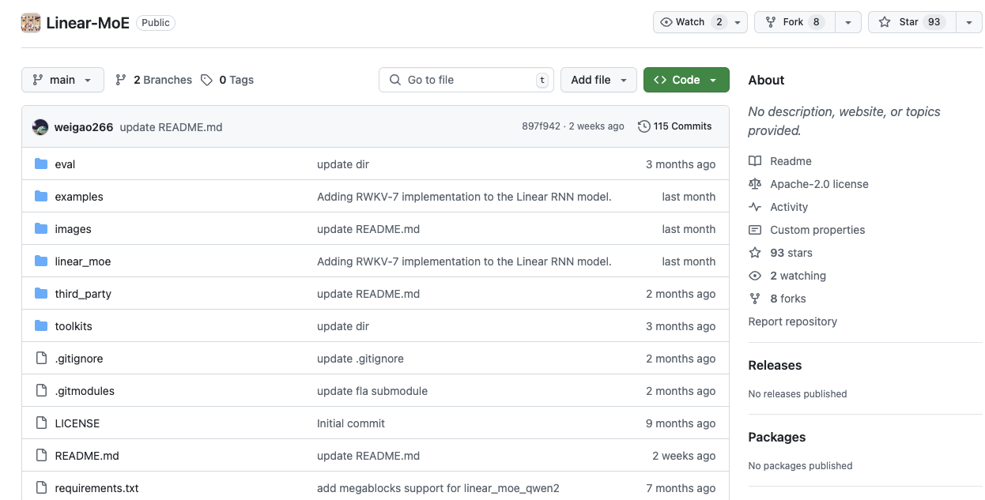Screen dimensions: 985x500
Task: Click the clock icon beside 115 Commits
Action: tap(644, 126)
